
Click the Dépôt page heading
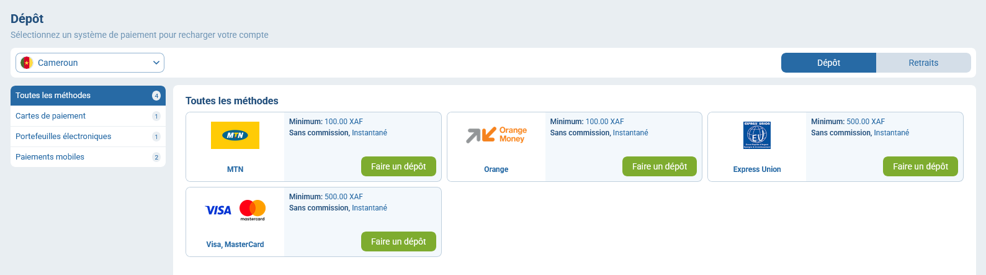(27, 19)
